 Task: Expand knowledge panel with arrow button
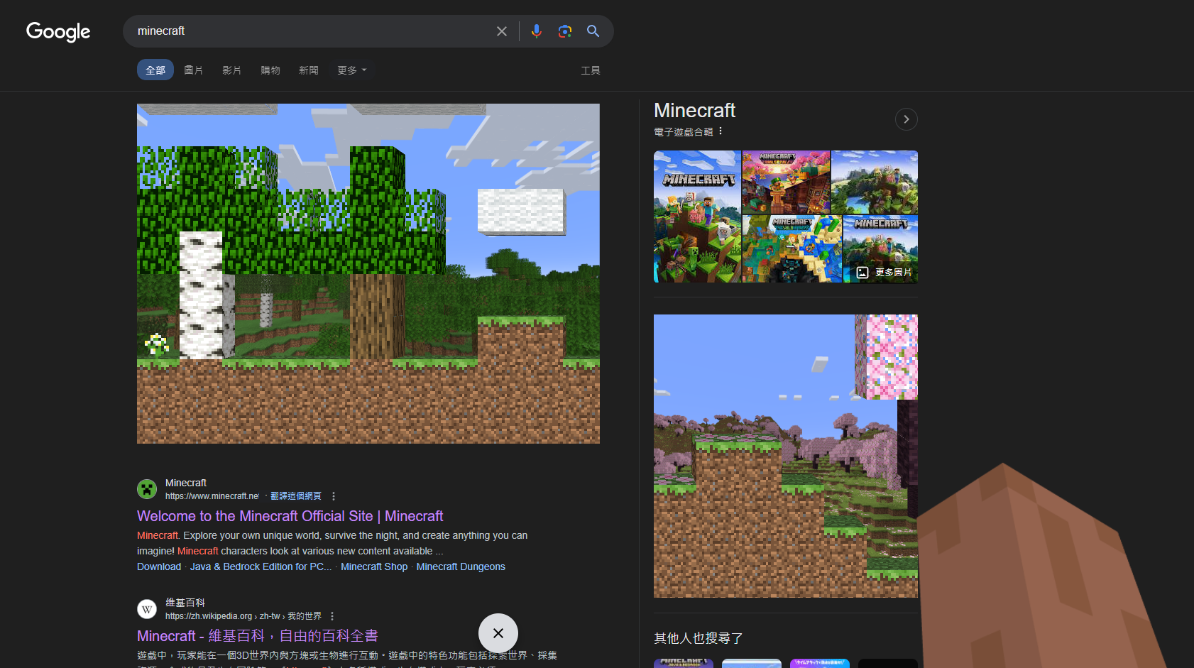tap(907, 119)
